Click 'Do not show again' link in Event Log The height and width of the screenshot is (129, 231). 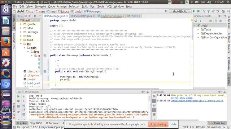[182, 98]
